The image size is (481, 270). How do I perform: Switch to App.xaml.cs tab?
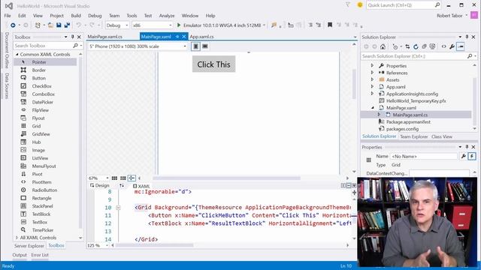tap(201, 37)
